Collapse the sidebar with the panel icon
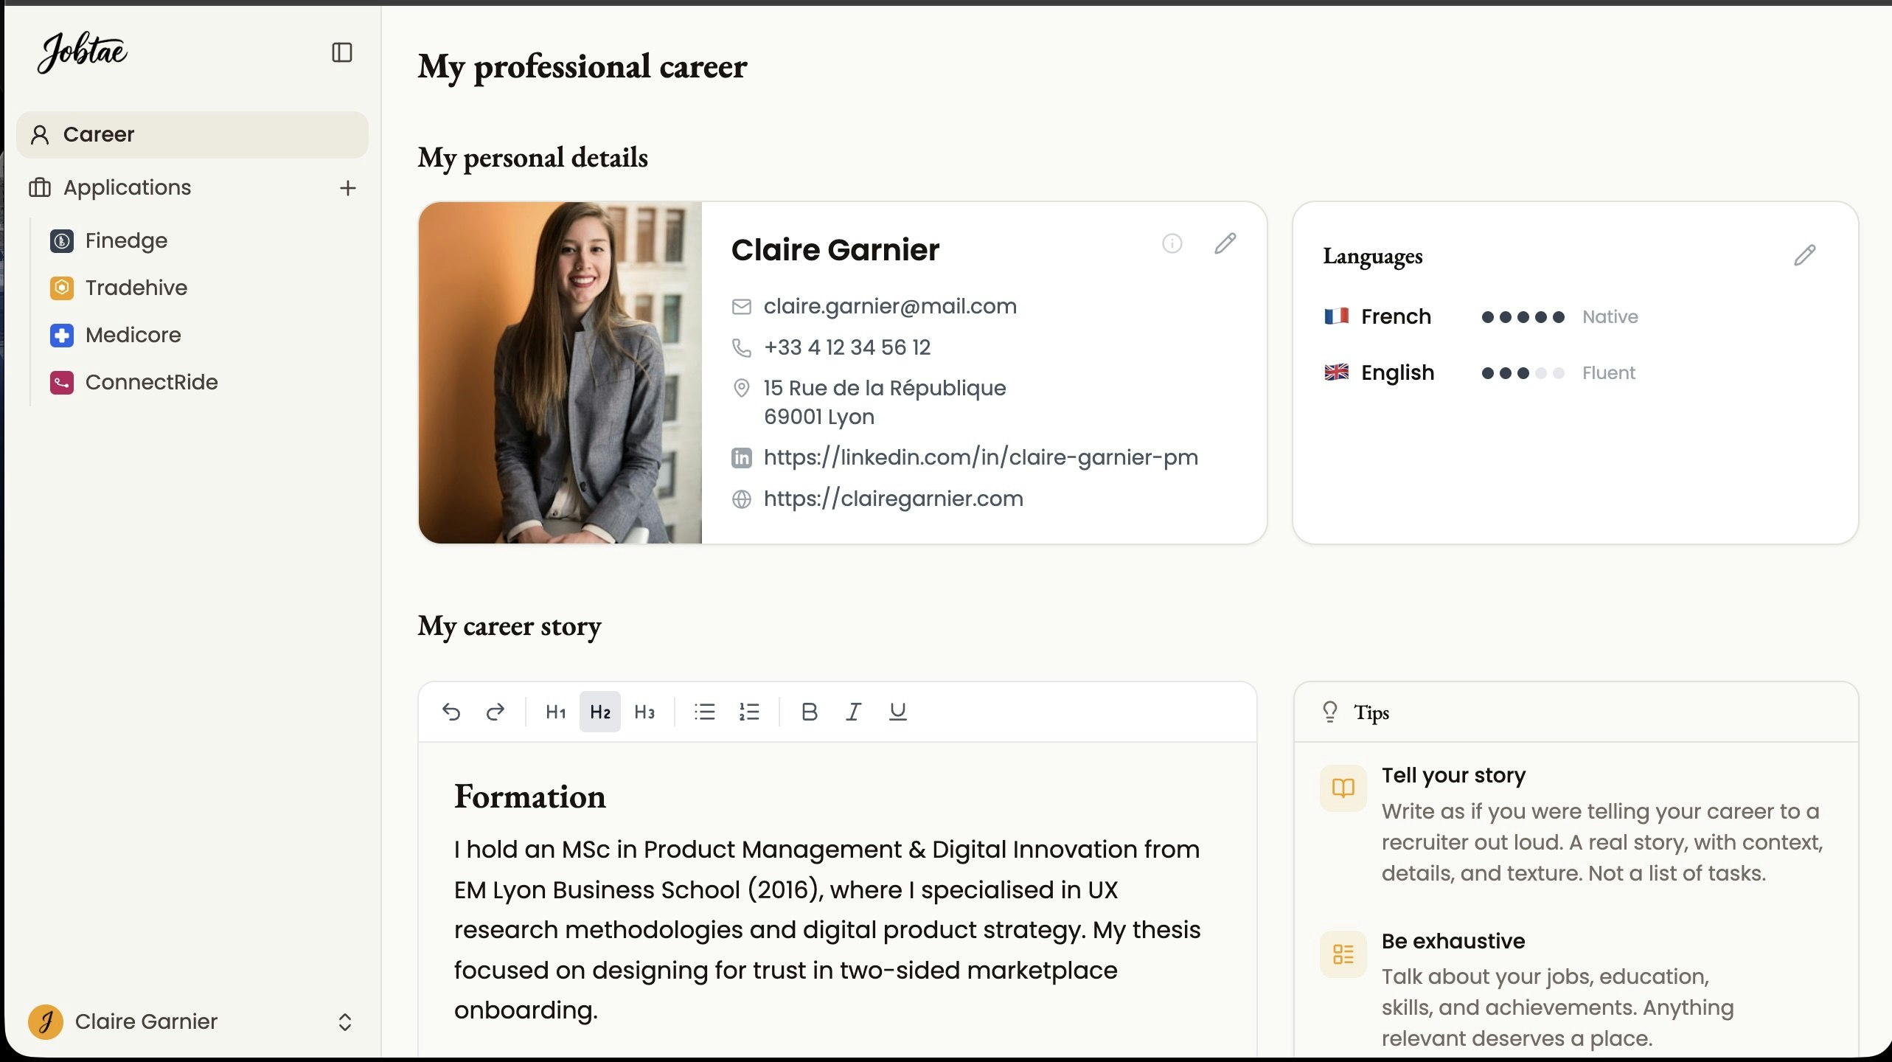 [341, 52]
